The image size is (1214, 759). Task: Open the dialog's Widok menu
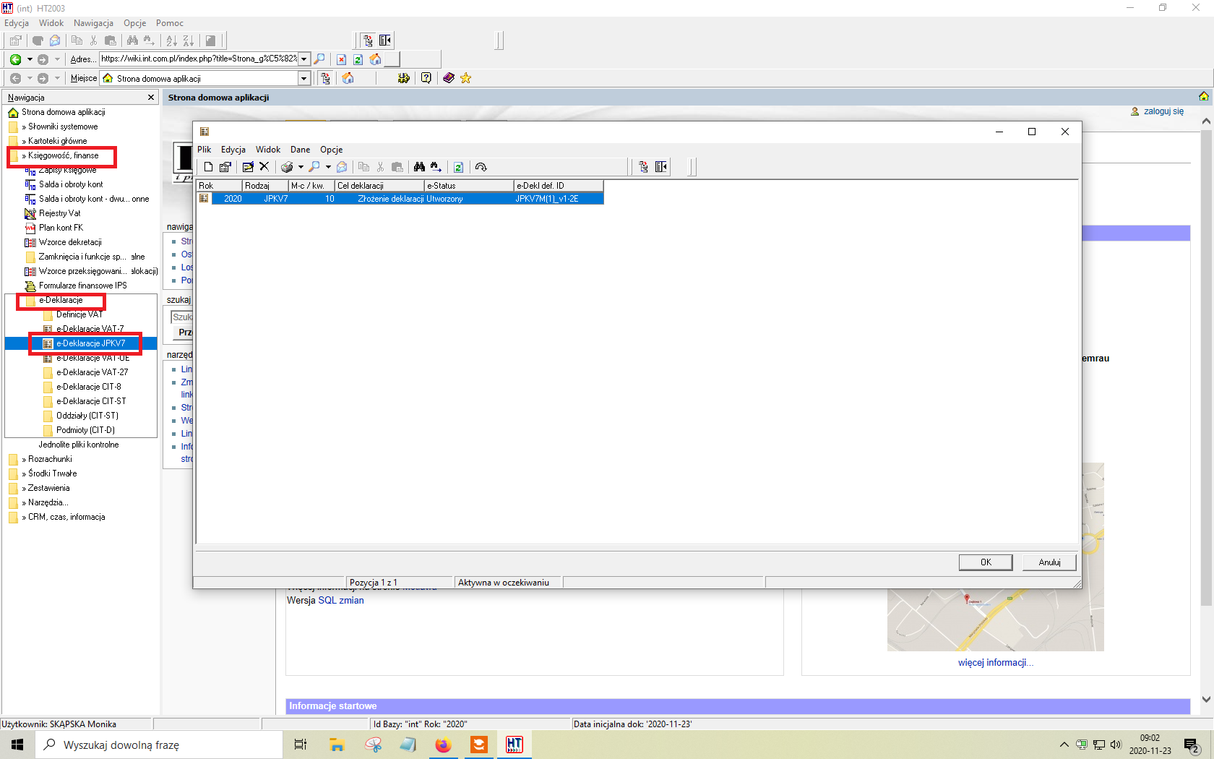point(268,150)
